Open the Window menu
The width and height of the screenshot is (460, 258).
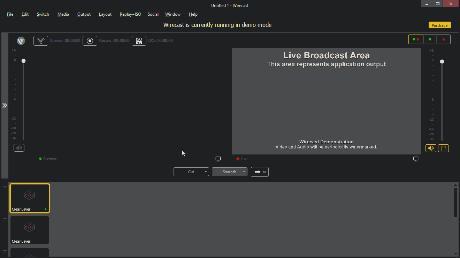click(173, 14)
